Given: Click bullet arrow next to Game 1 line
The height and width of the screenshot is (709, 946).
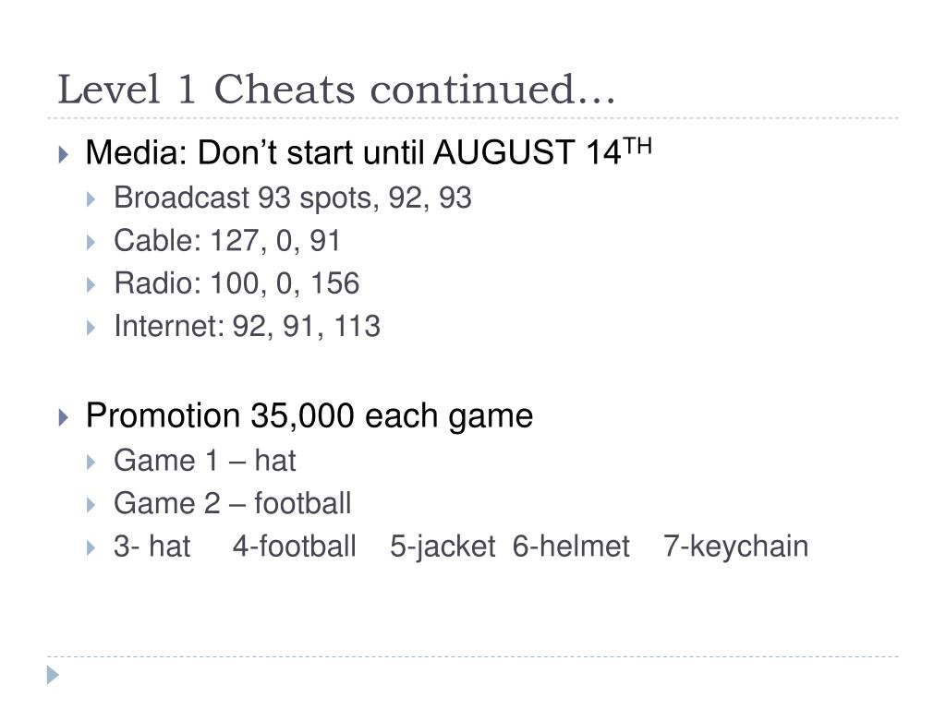Looking at the screenshot, I should [91, 463].
